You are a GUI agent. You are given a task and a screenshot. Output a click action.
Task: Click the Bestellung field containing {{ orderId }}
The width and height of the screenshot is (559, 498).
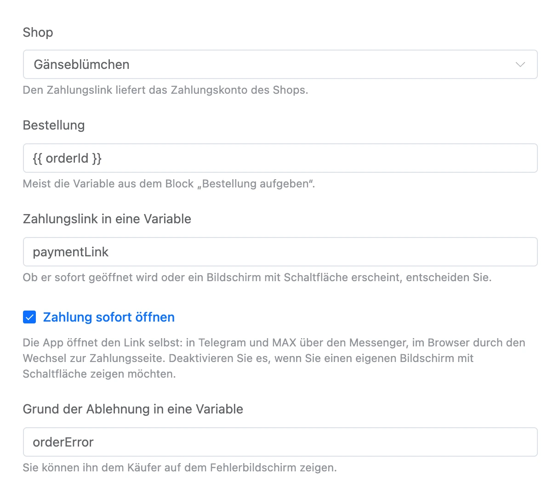(280, 158)
